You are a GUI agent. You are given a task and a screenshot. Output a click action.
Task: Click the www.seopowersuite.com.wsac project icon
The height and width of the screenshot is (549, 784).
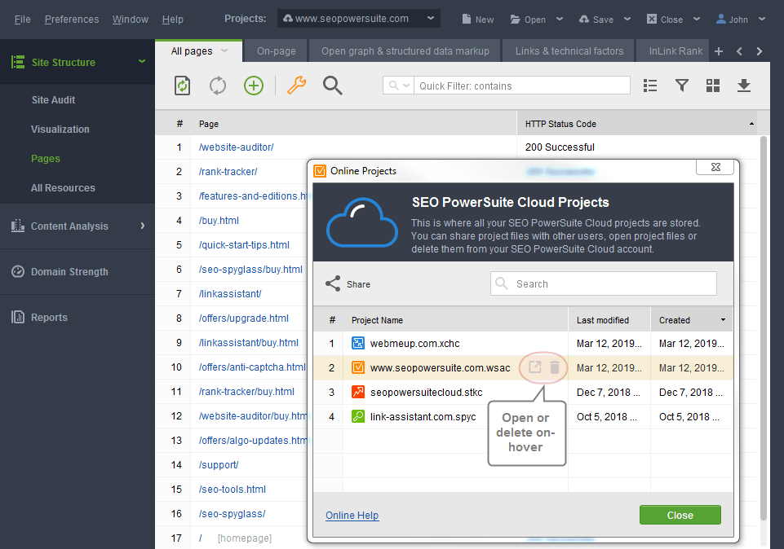pos(358,367)
